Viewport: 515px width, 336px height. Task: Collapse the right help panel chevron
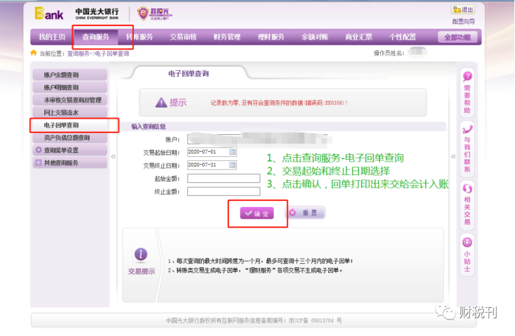453,156
